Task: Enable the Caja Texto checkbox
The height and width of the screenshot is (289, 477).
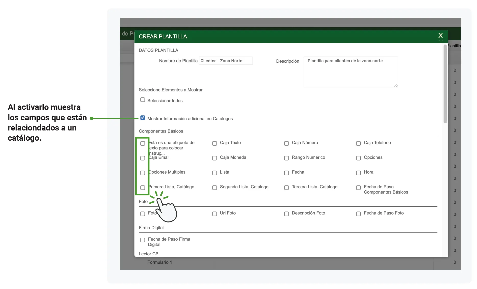Action: point(214,143)
